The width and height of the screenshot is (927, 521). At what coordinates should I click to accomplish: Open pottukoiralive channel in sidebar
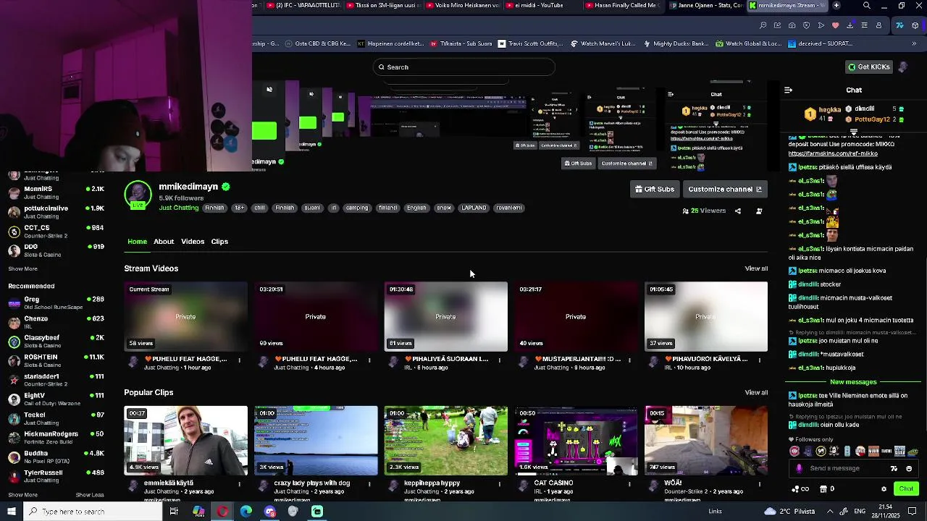click(x=56, y=212)
